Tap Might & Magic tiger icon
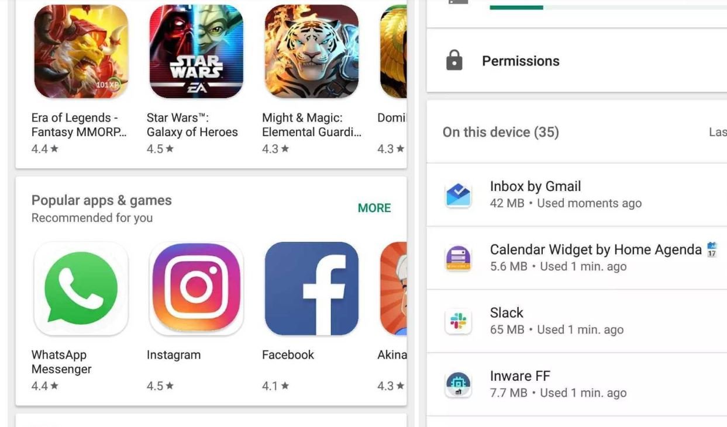The width and height of the screenshot is (727, 427). pos(311,51)
